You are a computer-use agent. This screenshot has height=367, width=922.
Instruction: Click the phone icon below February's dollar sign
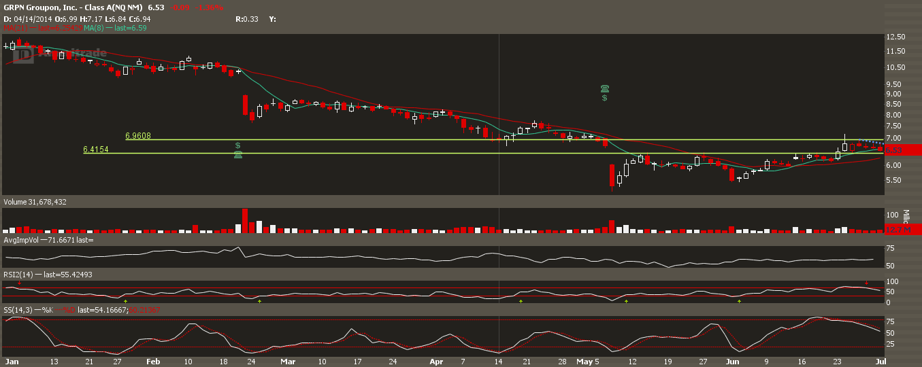(237, 154)
